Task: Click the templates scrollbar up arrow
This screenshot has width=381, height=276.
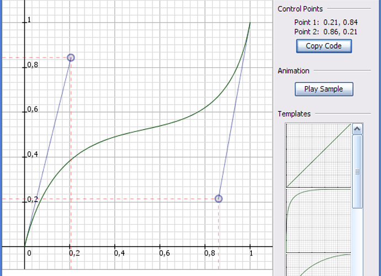Action: pos(357,129)
